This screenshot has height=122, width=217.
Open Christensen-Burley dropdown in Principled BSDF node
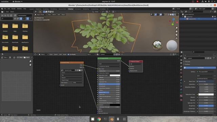(x=109, y=66)
